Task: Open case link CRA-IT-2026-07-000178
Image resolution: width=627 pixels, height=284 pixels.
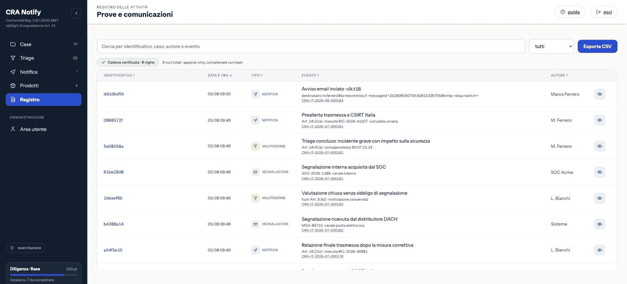Action: 323,257
